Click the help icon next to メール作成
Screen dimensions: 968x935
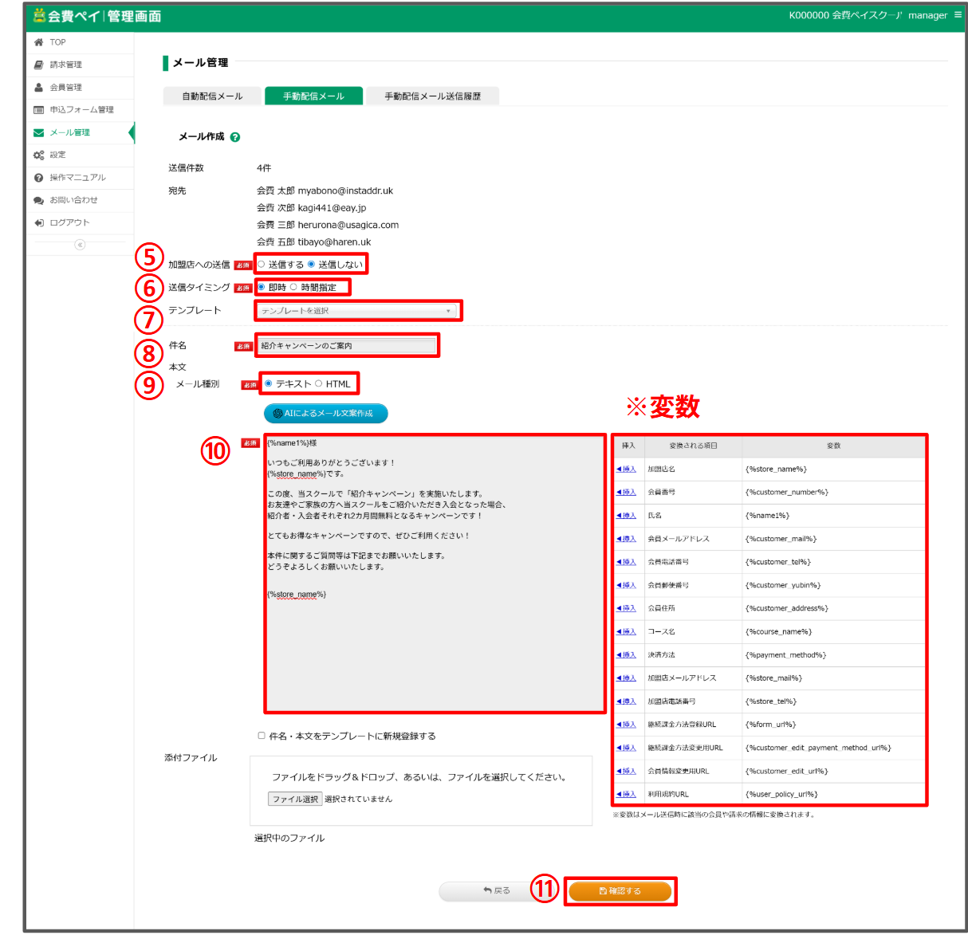tap(235, 137)
